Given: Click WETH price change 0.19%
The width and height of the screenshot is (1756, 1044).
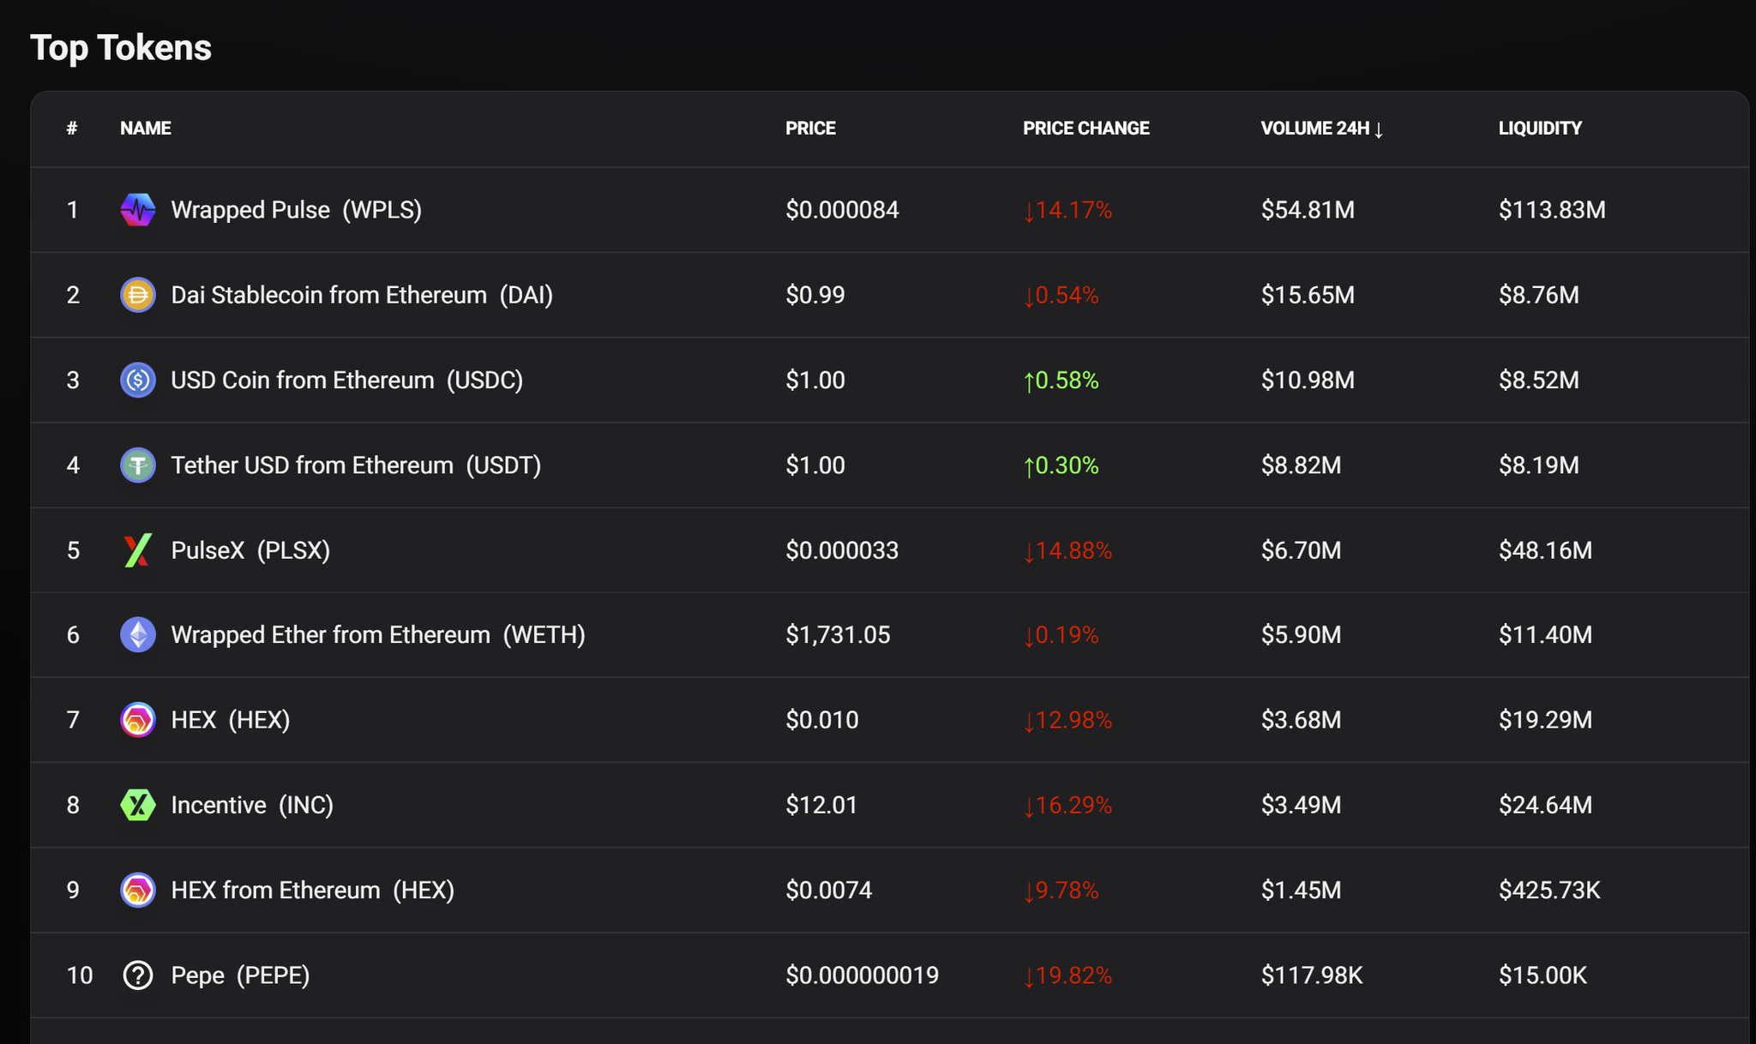Looking at the screenshot, I should [1061, 635].
